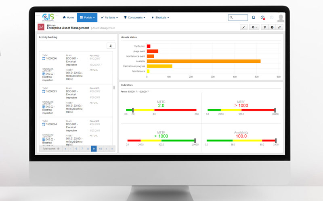Open the Components menu

pyautogui.click(x=134, y=18)
